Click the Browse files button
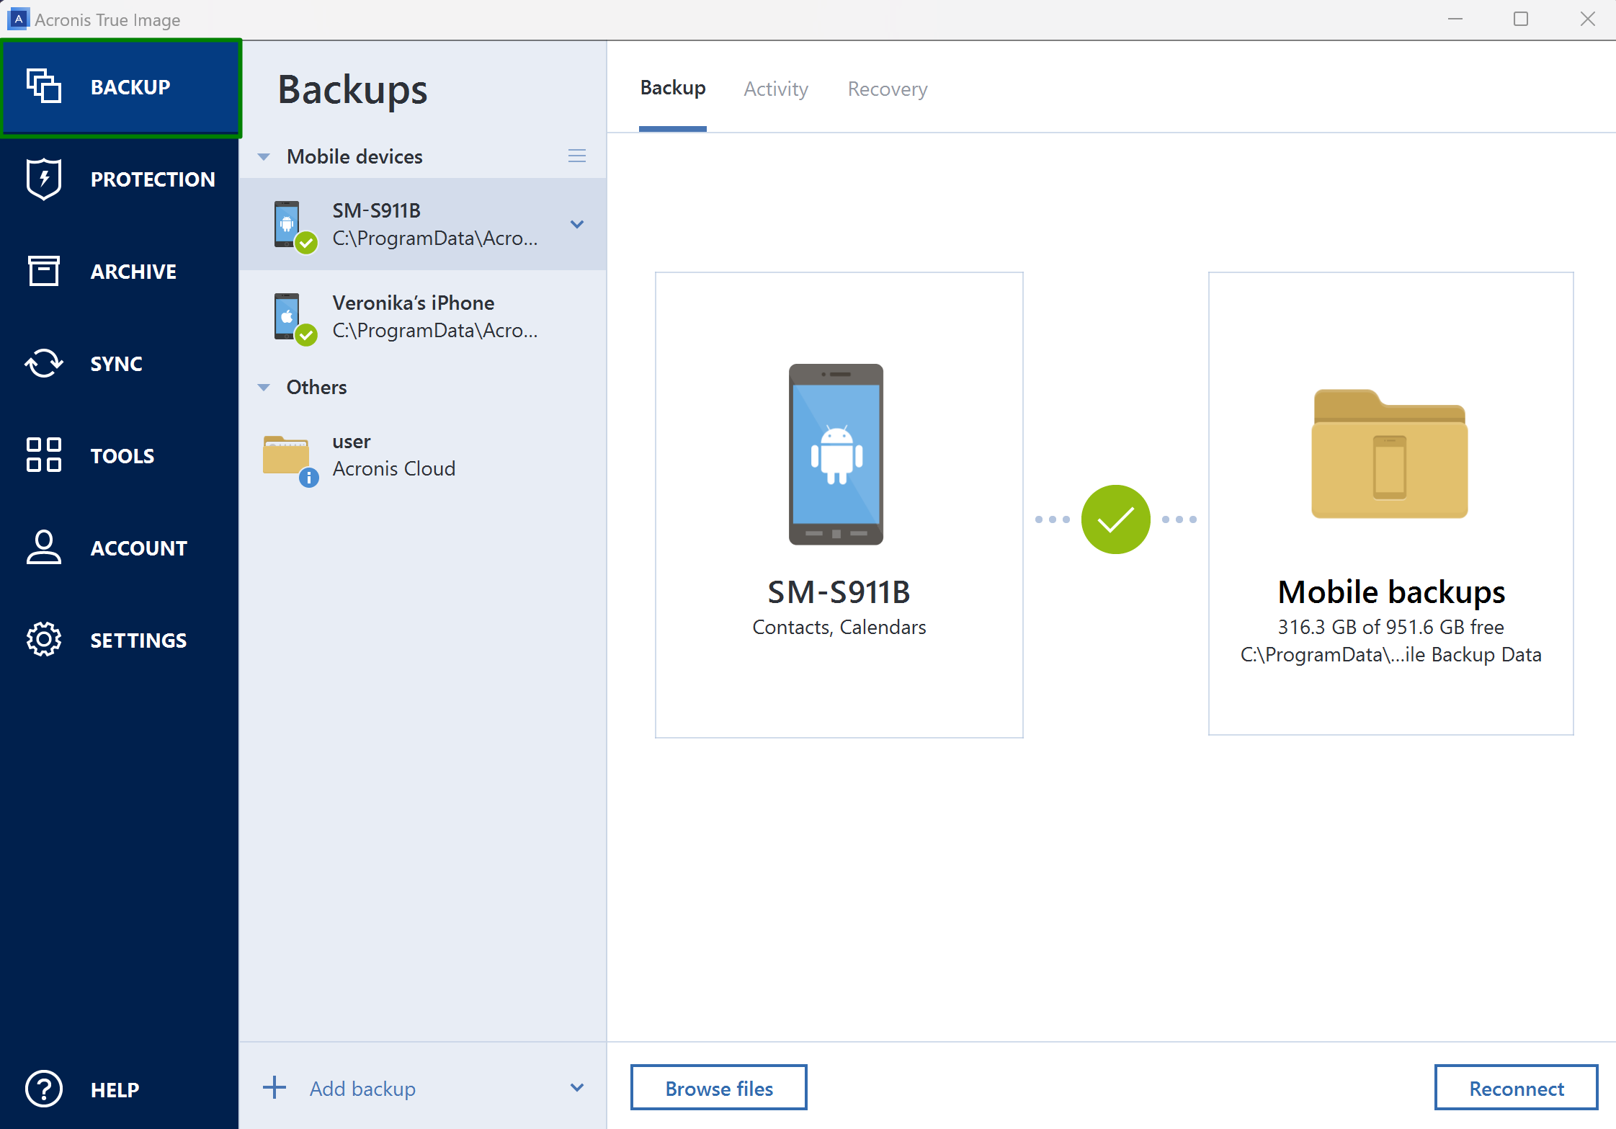 718,1088
